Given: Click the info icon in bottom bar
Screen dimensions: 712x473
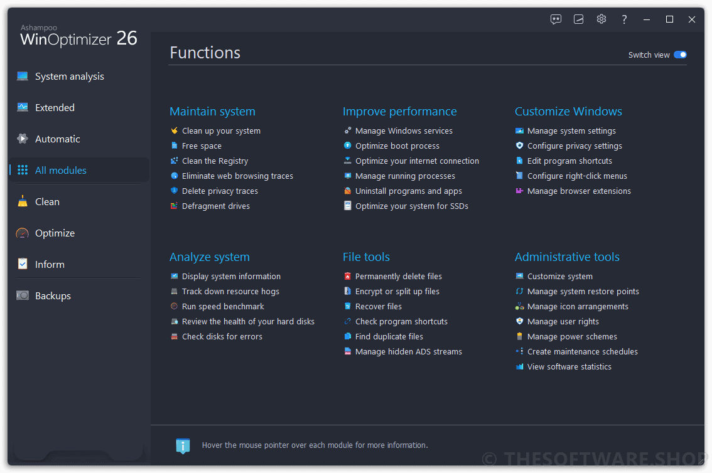Looking at the screenshot, I should (x=183, y=446).
